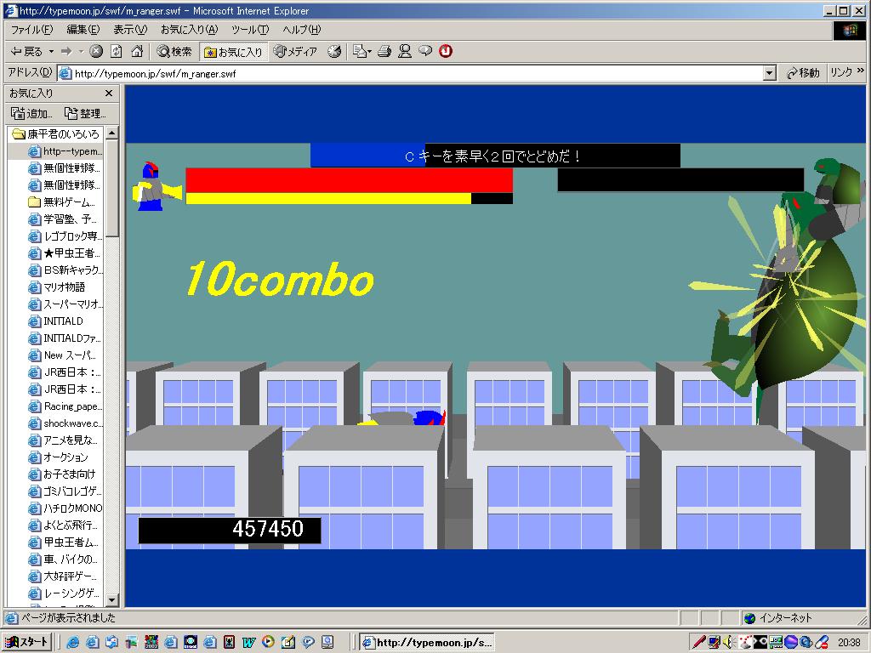This screenshot has width=871, height=653.
Task: Open the レゴブロック専 favorite
Action: 65,236
